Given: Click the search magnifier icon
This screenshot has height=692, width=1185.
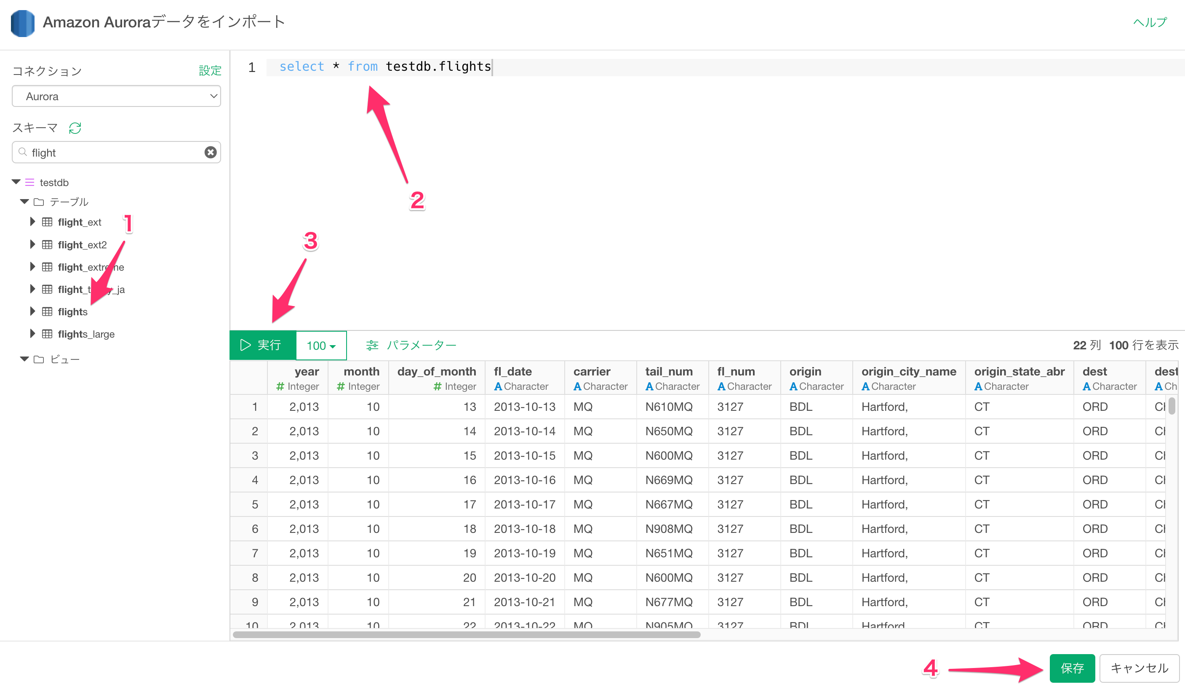Looking at the screenshot, I should point(23,152).
